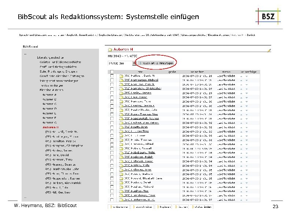Screen dimensions: 291x218
Task: Move Heath-Stubbs, John down with the down arrow
Action: click(x=247, y=110)
